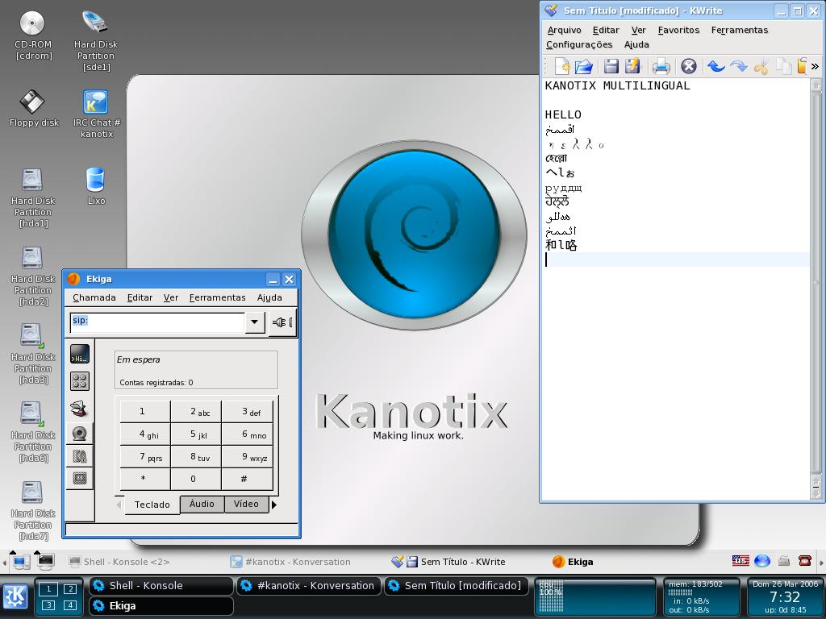The image size is (826, 619).
Task: Toggle the audio hold icon in Ekiga sidebar
Action: 80,456
